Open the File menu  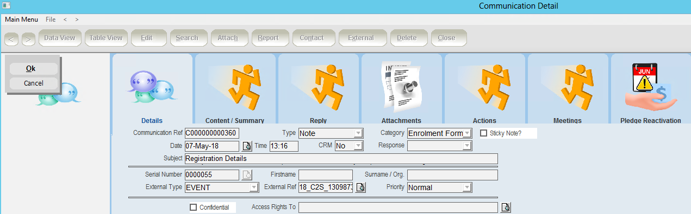click(x=51, y=20)
